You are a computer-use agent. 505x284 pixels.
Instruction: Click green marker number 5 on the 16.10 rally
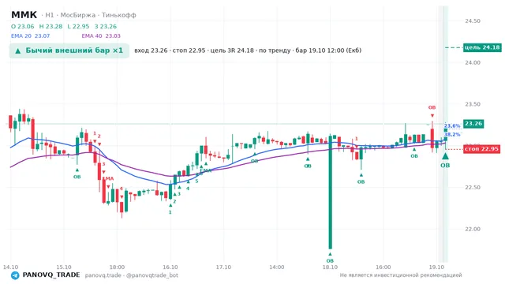196,181
